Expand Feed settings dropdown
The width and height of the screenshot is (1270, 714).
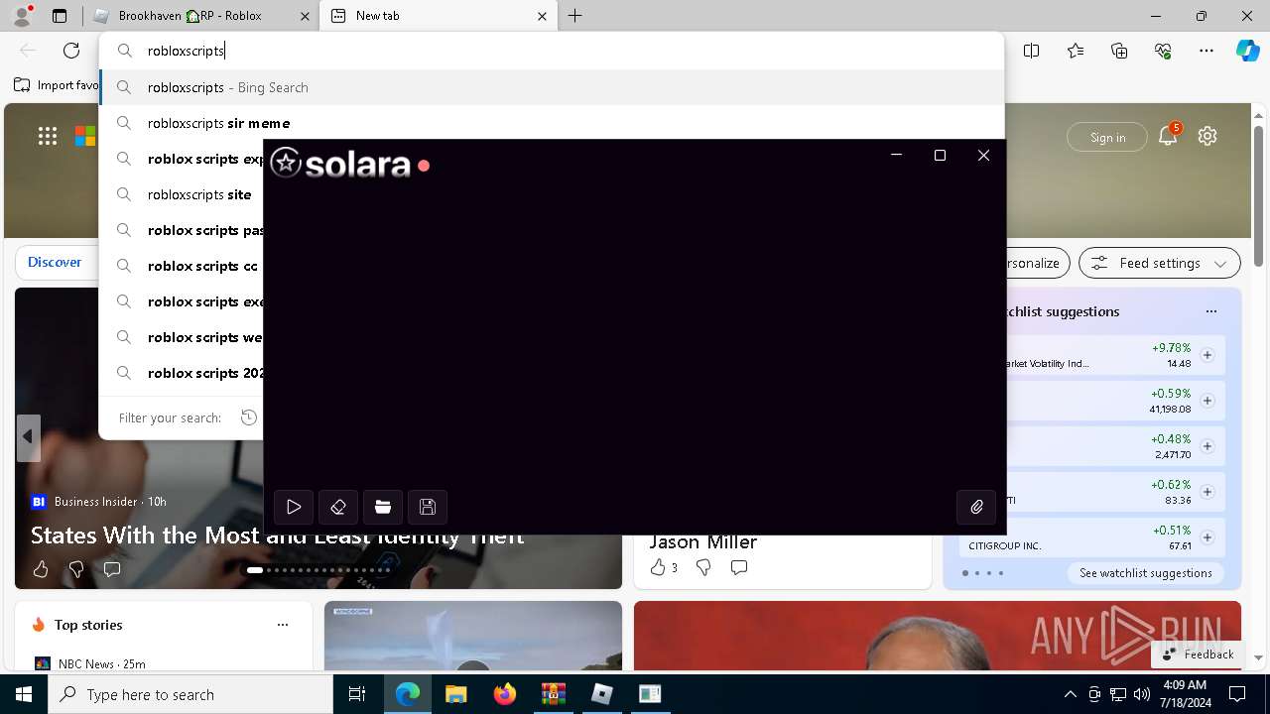[1160, 263]
